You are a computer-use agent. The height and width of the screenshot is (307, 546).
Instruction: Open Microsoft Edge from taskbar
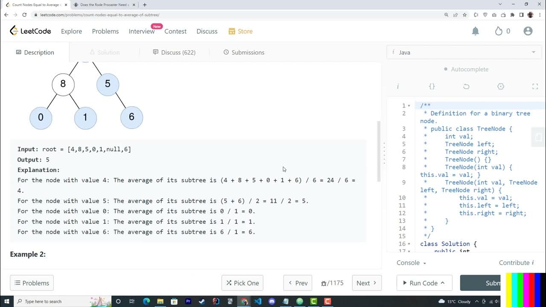pyautogui.click(x=146, y=301)
